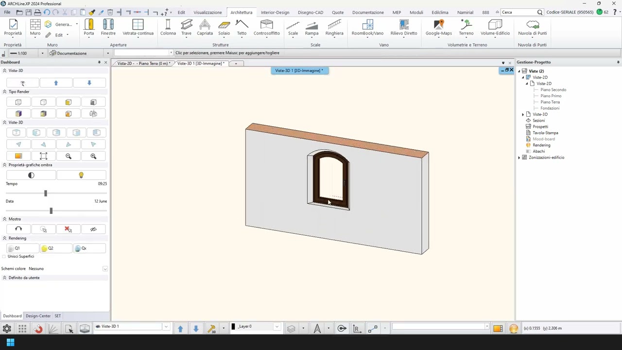The image size is (622, 350).
Task: Select the Terreno terrain tool
Action: pos(466,27)
